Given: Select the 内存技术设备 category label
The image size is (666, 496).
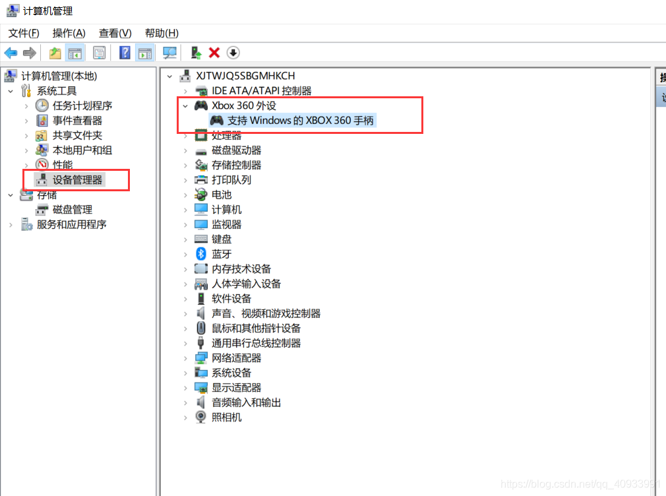Looking at the screenshot, I should tap(241, 269).
